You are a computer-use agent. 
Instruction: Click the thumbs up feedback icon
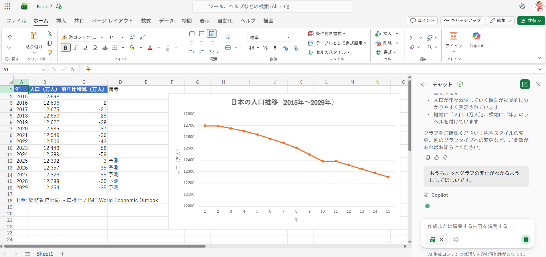[x=436, y=158]
